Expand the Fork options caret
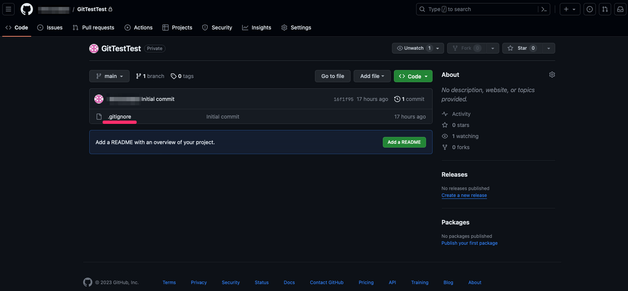Image resolution: width=628 pixels, height=291 pixels. pyautogui.click(x=492, y=48)
